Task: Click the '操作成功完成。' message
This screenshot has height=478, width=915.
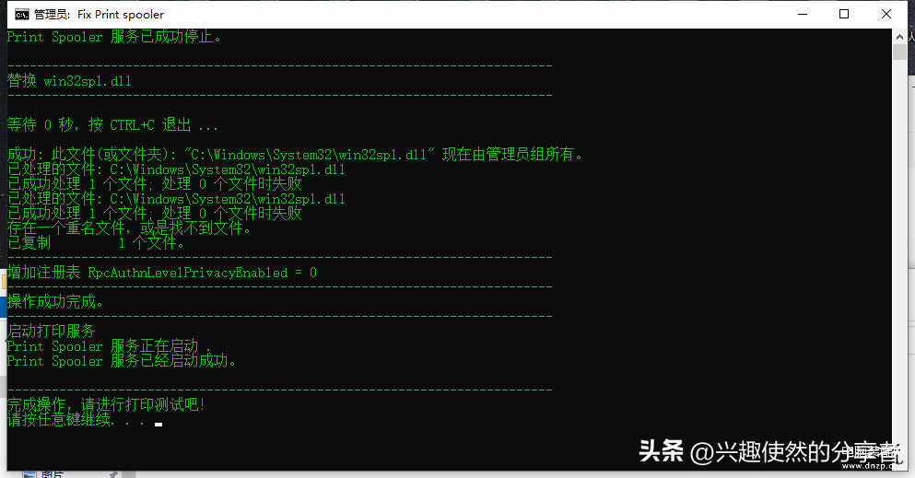Action: 55,301
